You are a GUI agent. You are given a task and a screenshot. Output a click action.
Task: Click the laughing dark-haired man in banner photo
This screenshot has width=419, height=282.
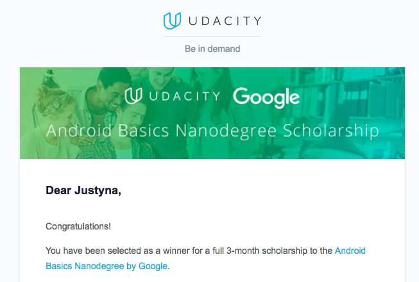[x=108, y=92]
